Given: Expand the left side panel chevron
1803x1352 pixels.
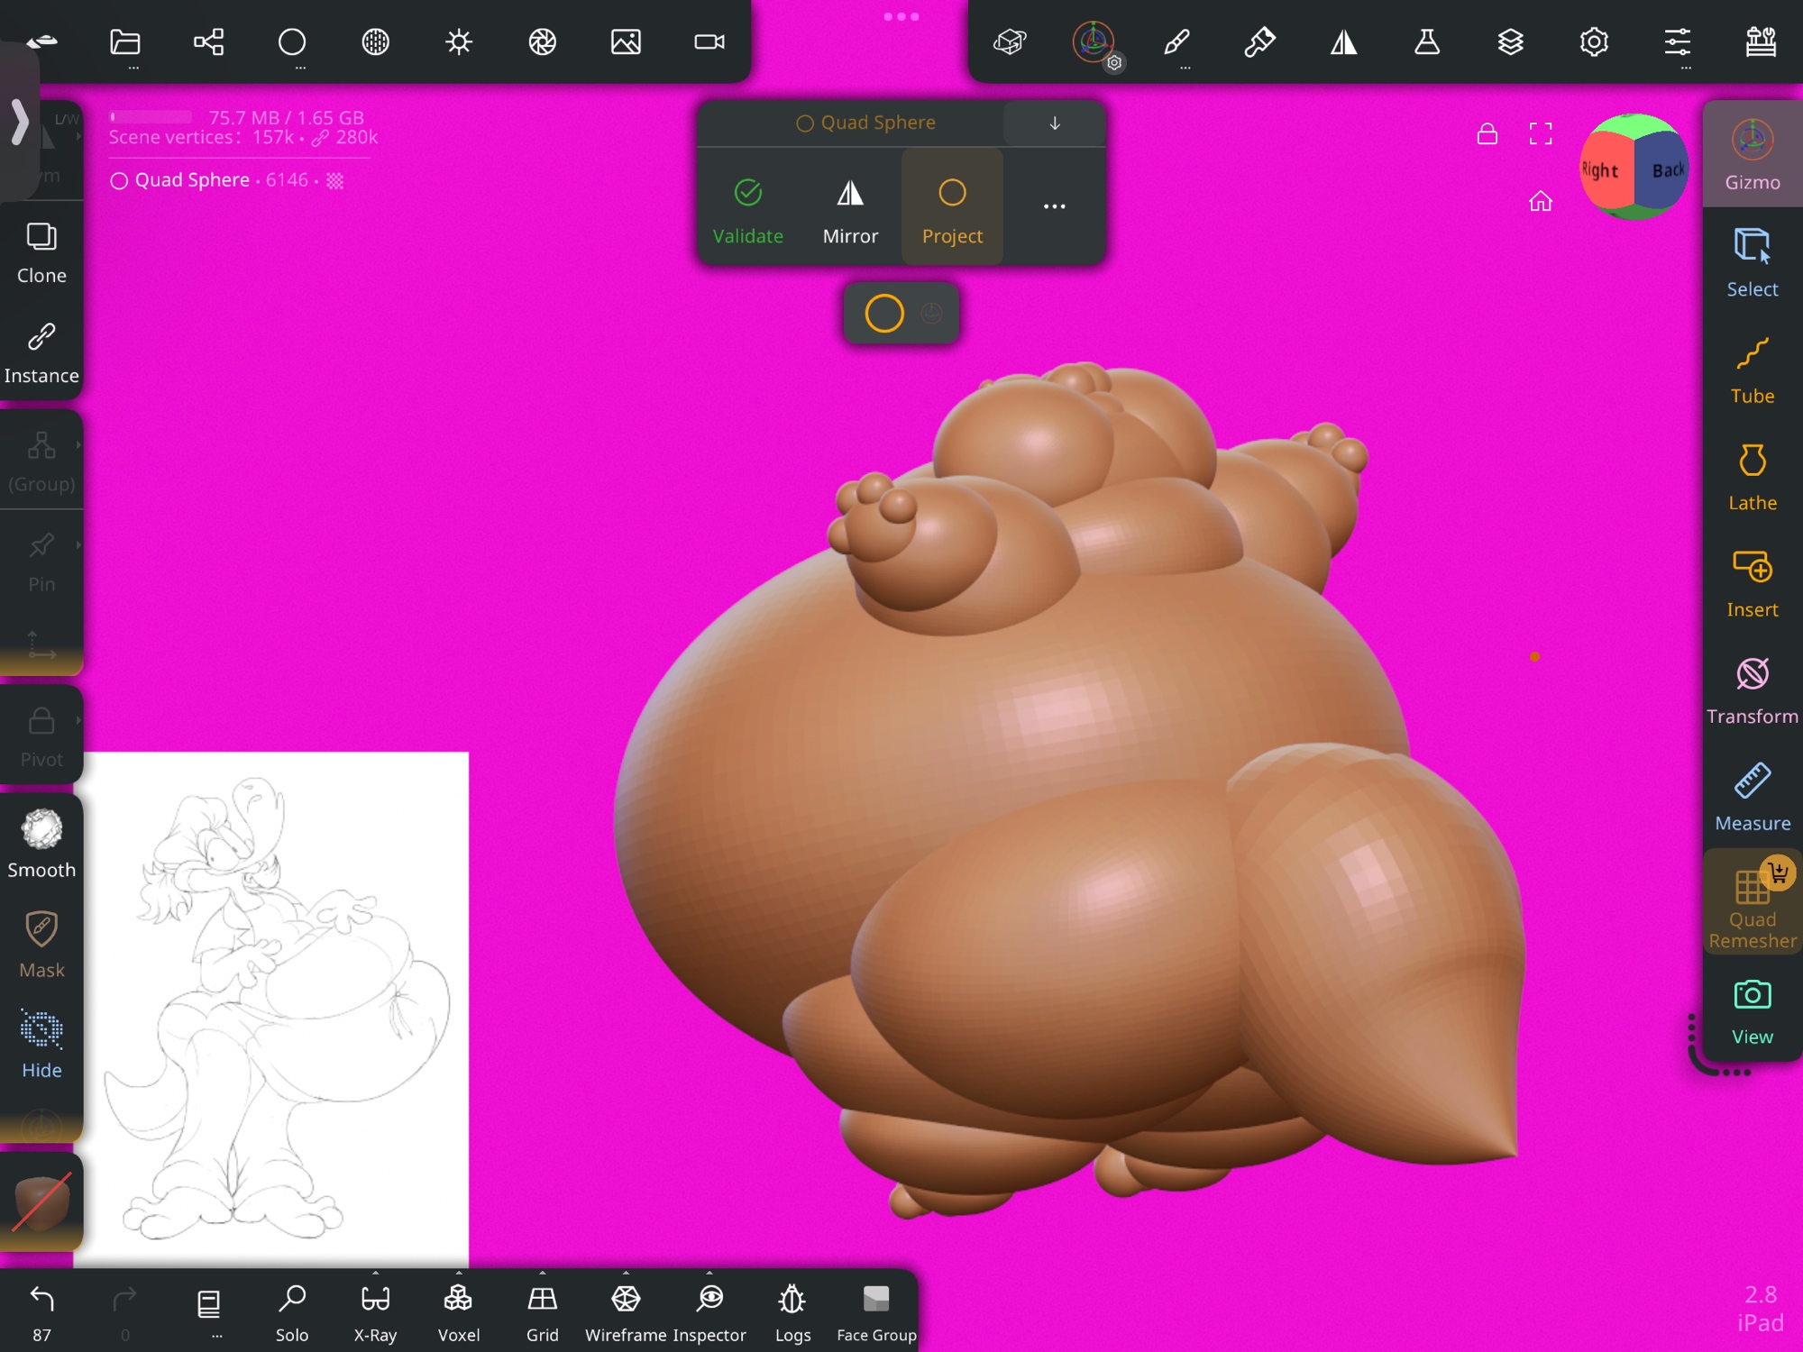Looking at the screenshot, I should (x=20, y=122).
